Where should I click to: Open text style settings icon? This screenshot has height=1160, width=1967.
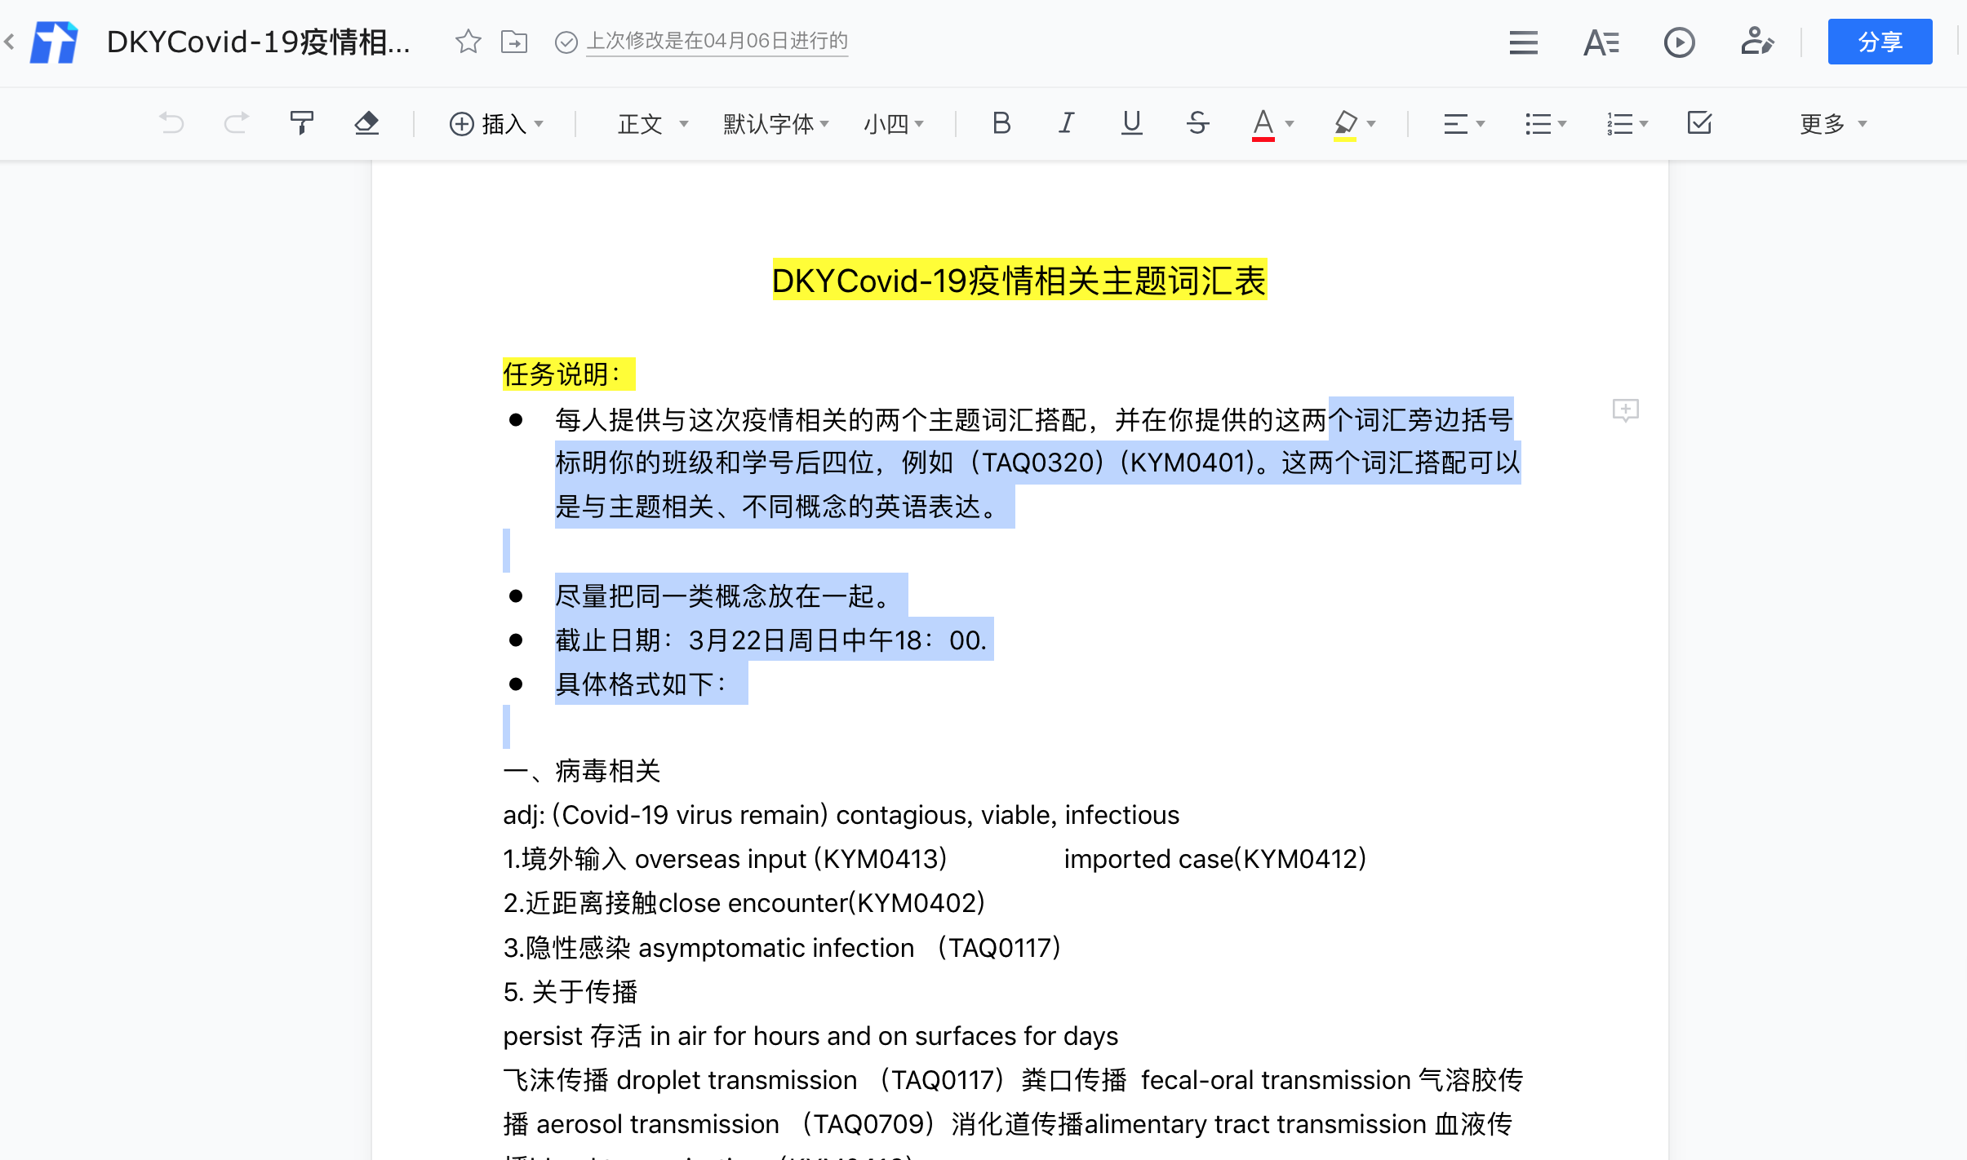(x=1601, y=42)
